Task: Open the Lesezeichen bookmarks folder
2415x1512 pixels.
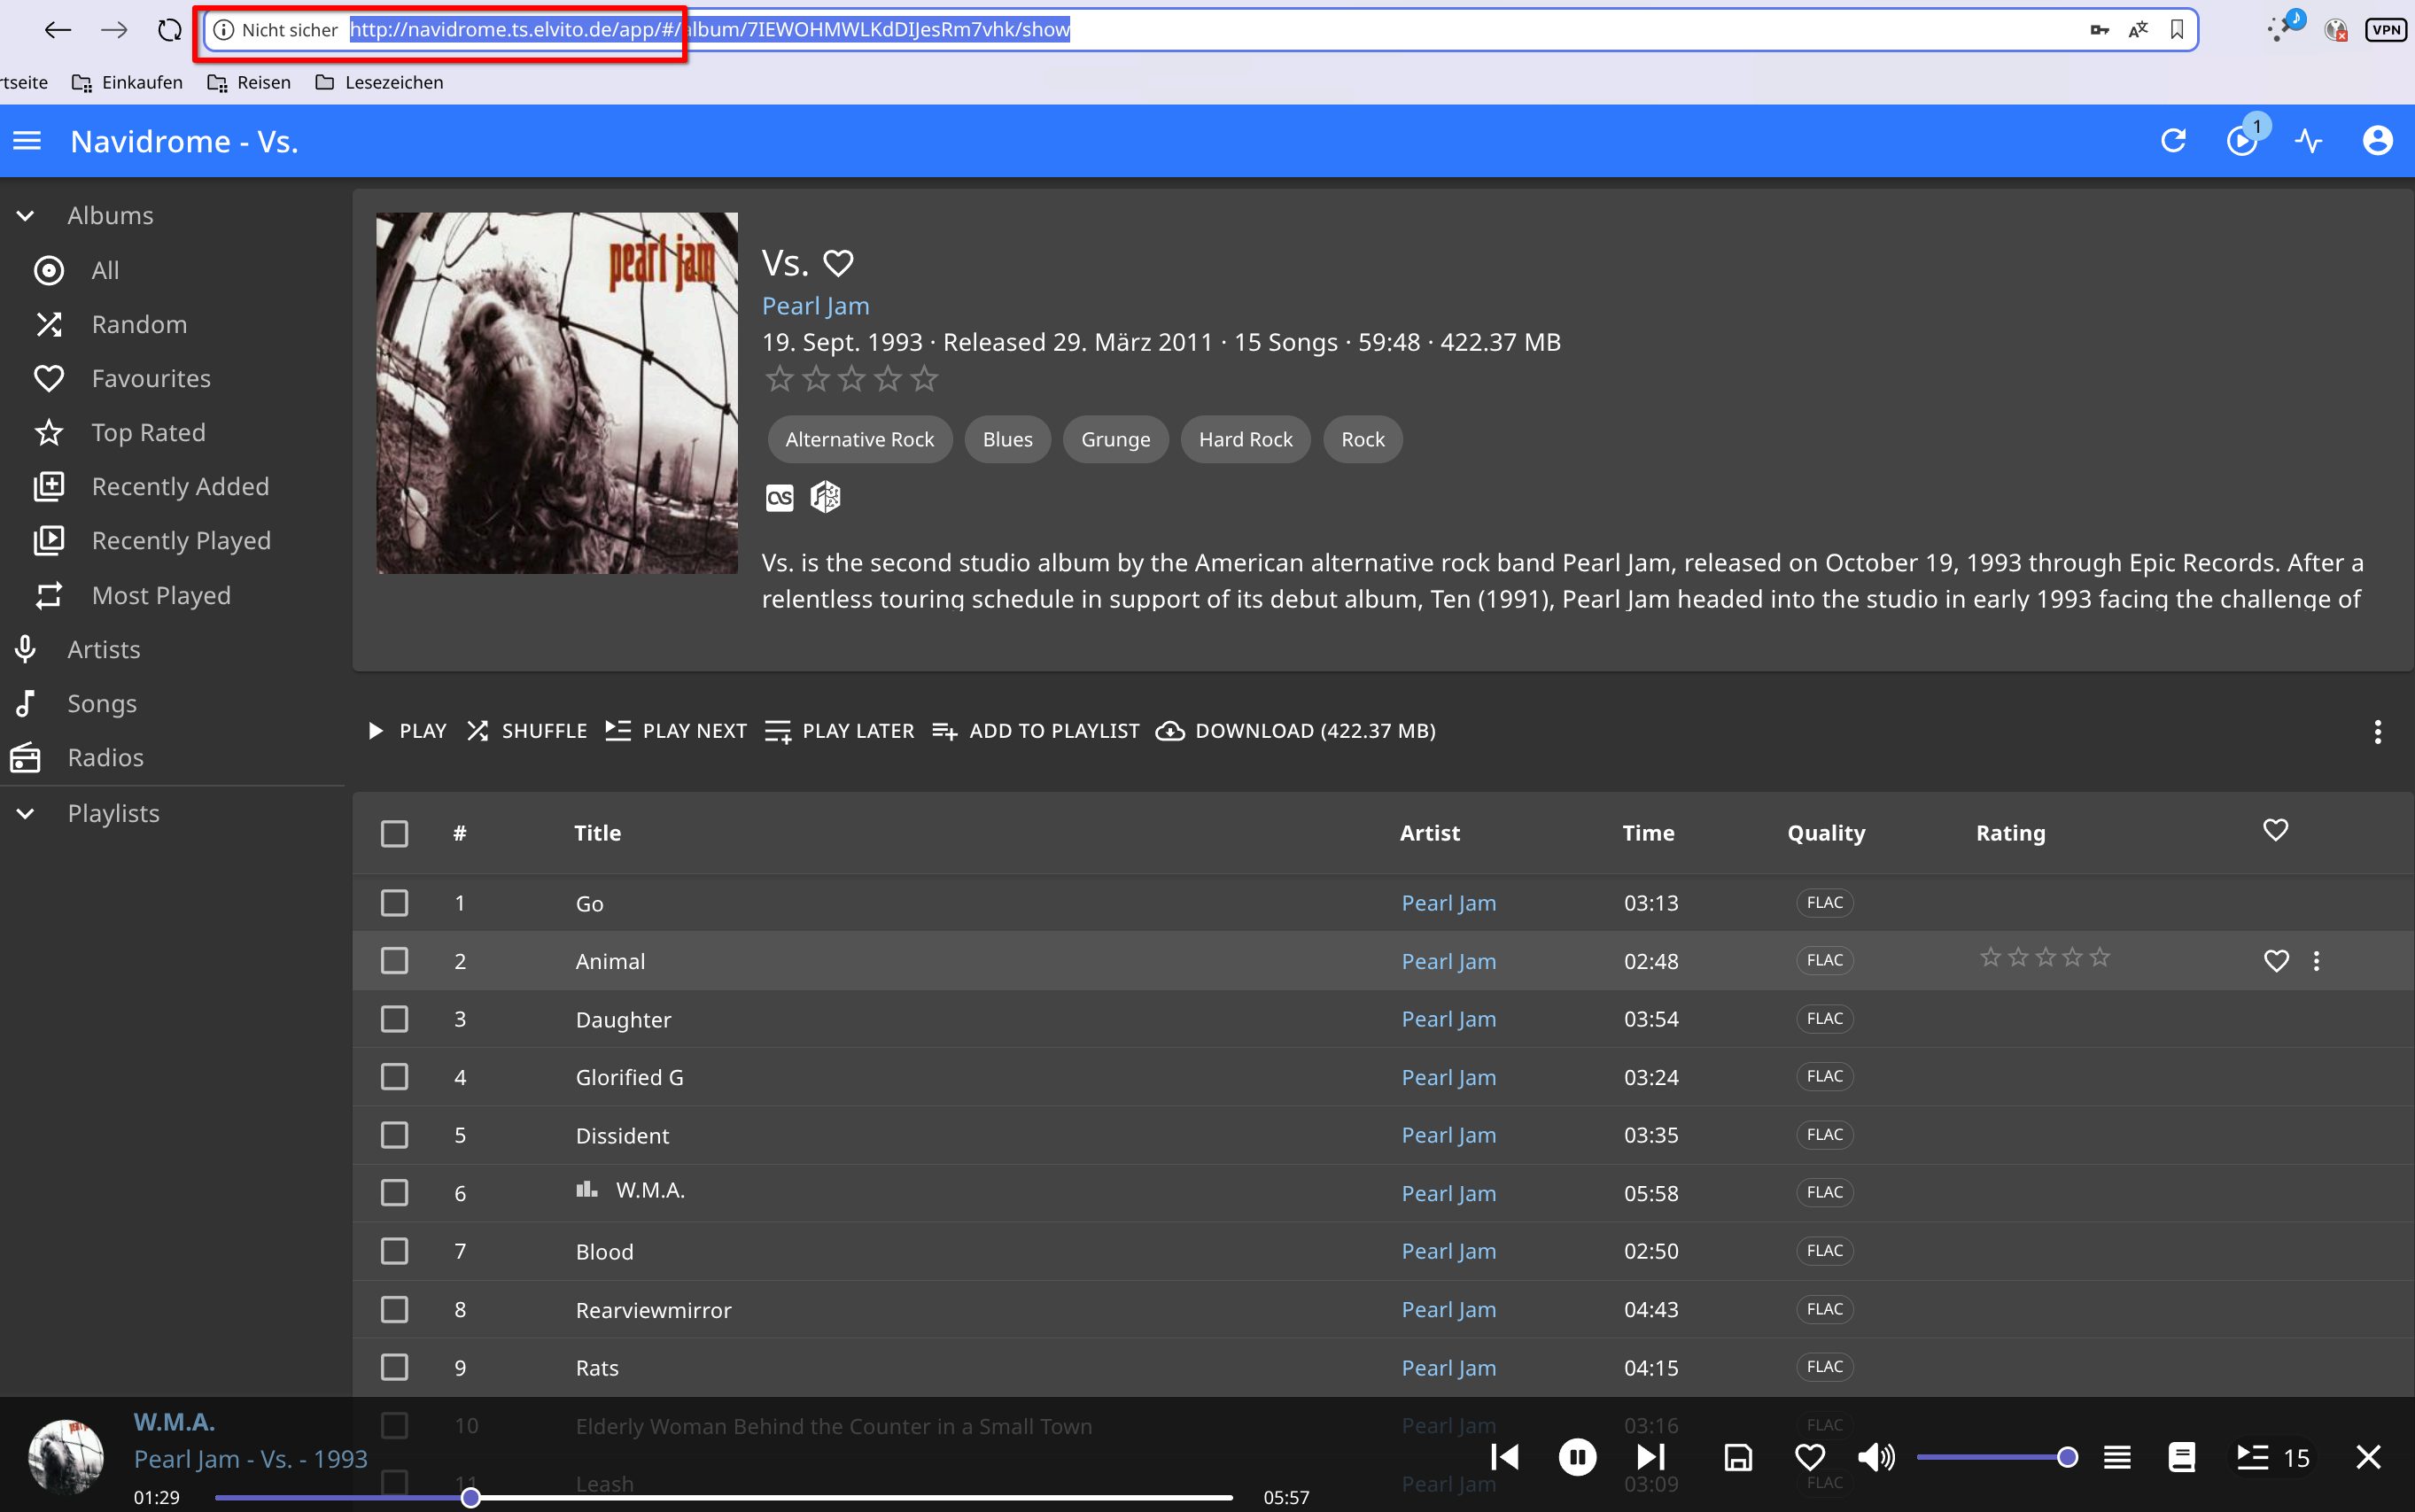Action: pyautogui.click(x=379, y=83)
